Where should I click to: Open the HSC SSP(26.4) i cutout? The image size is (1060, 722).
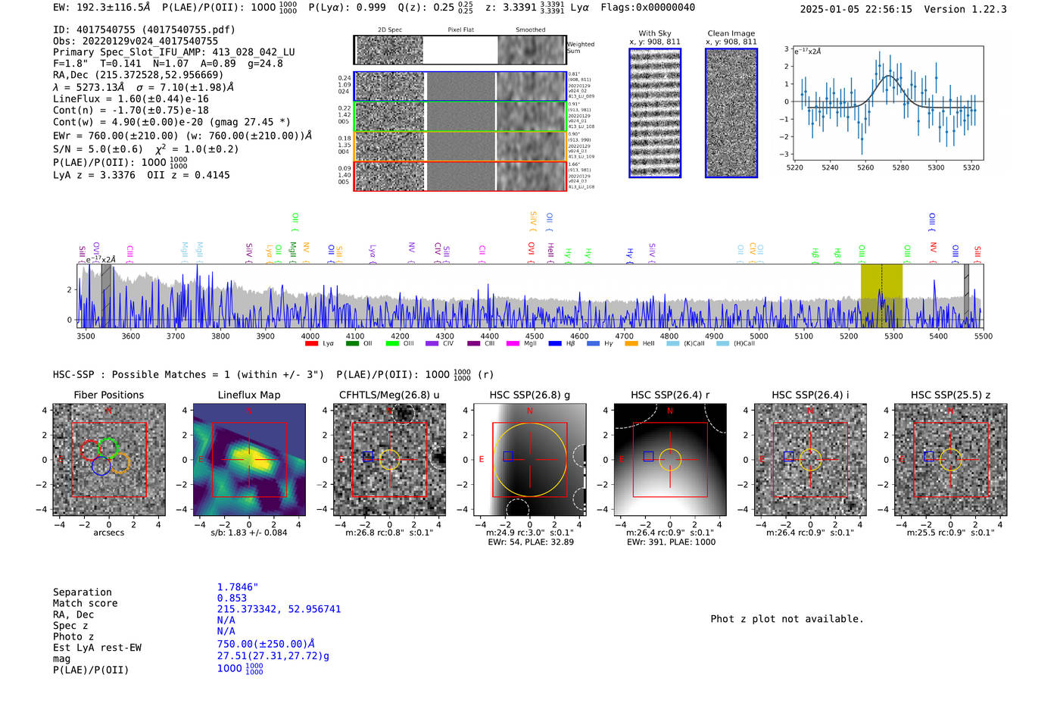point(810,460)
